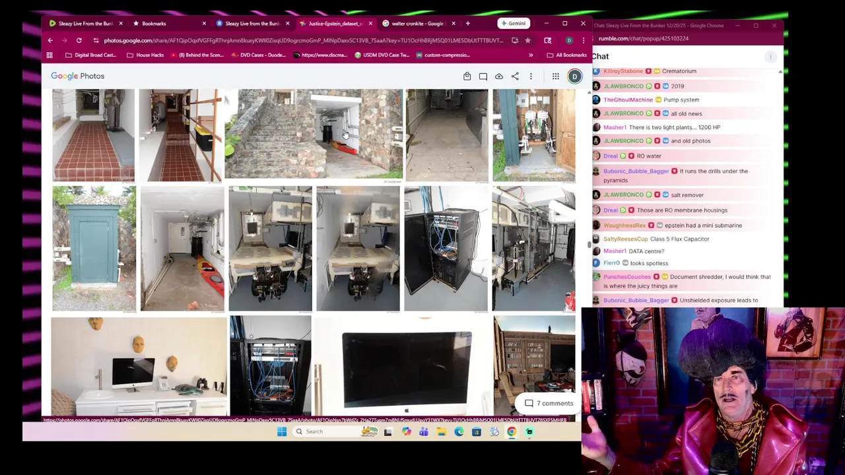The image size is (845, 475).
Task: Click the Google Photos page scrollbar thumb
Action: click(588, 245)
